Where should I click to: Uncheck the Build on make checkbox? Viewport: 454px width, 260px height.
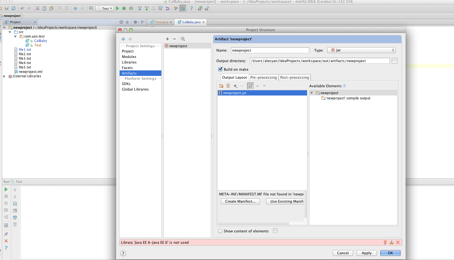220,69
